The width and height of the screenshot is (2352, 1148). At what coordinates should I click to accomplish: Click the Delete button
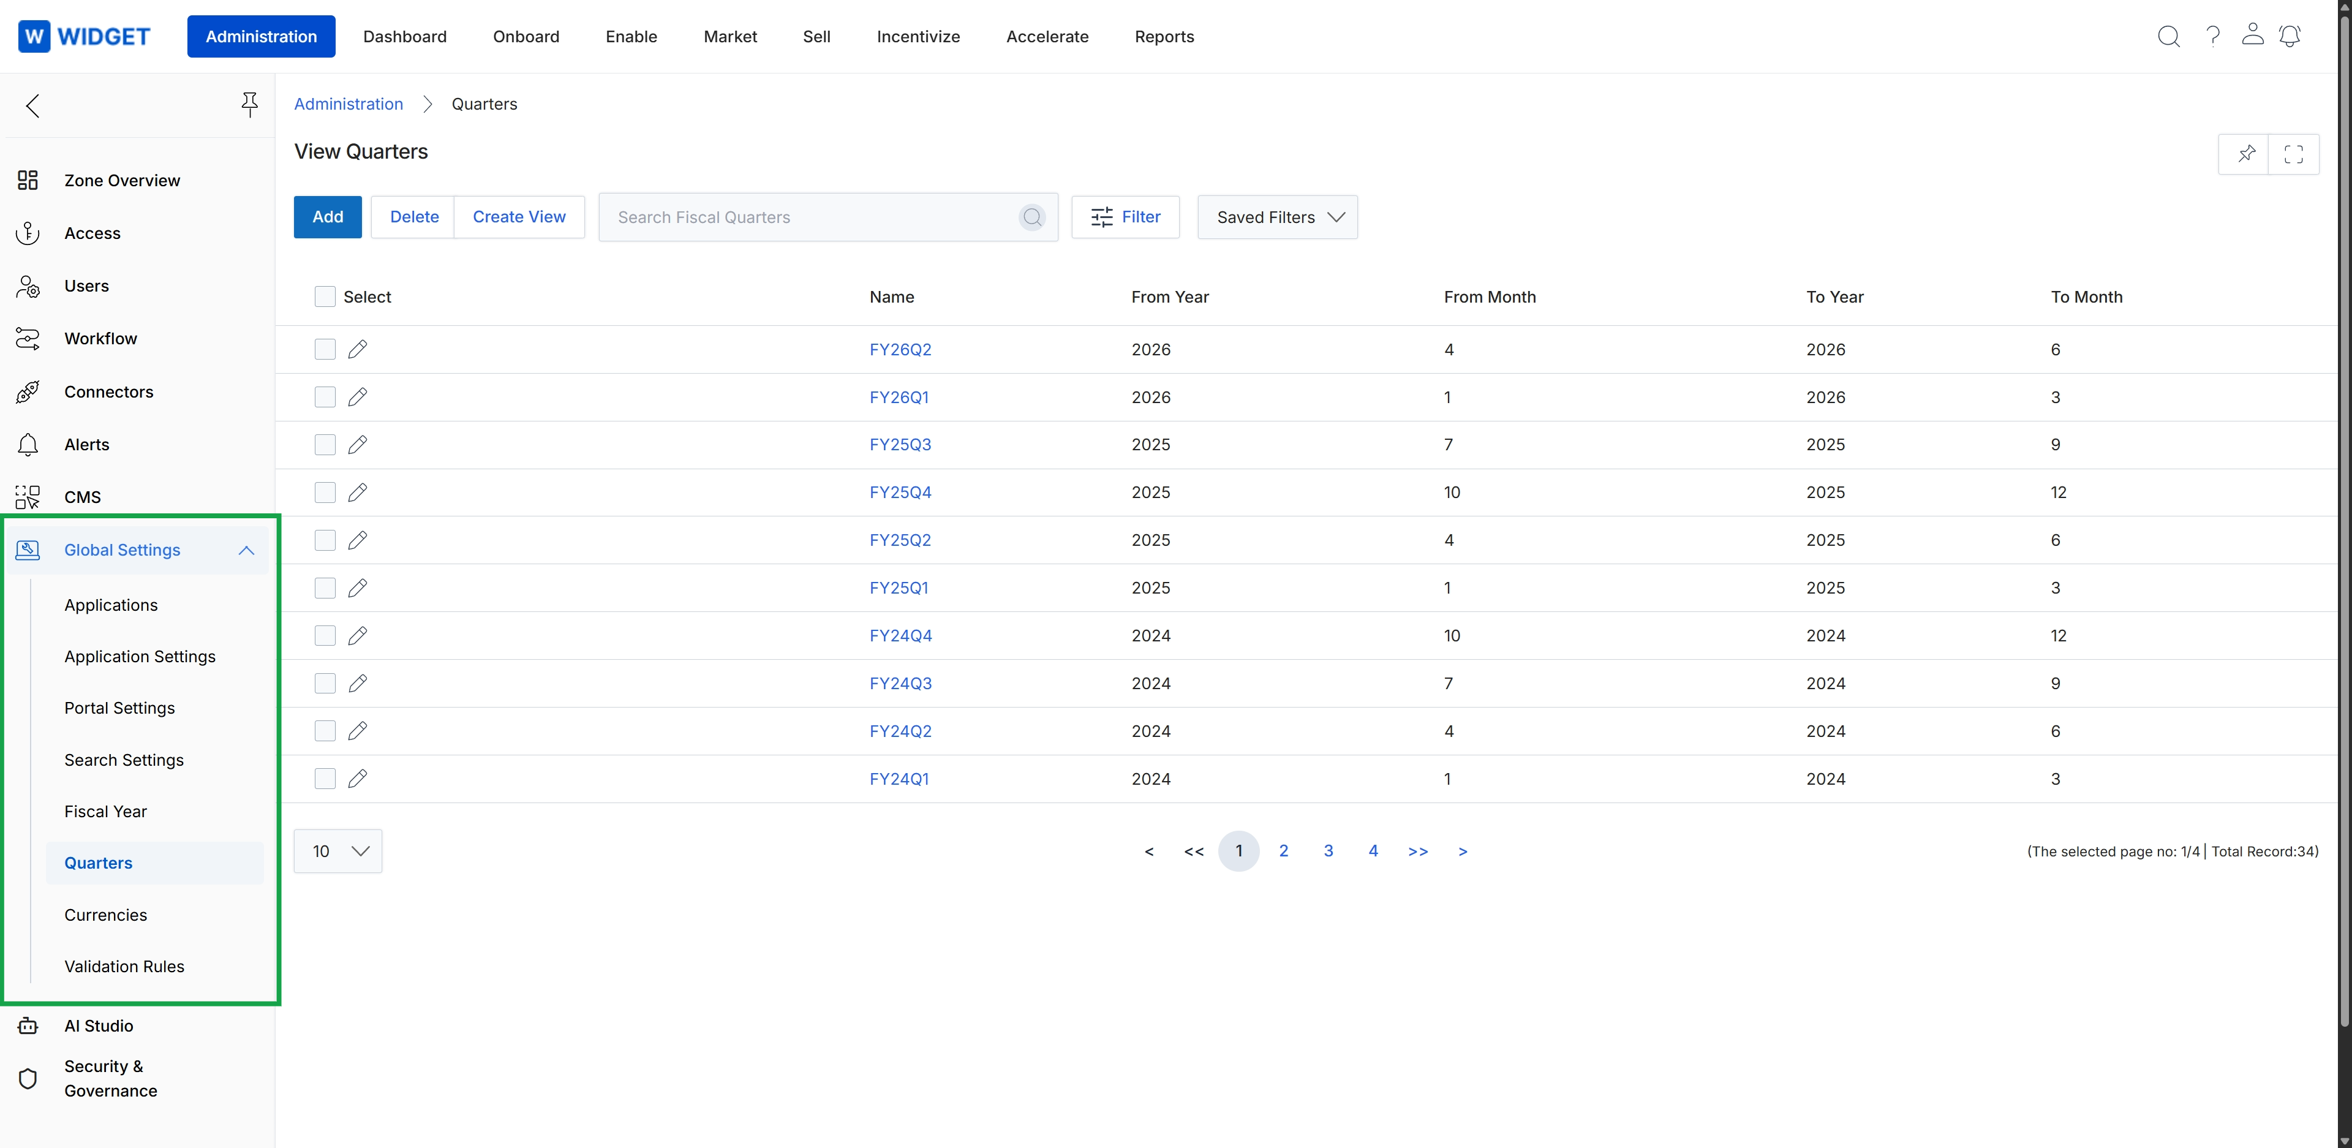[x=413, y=217]
